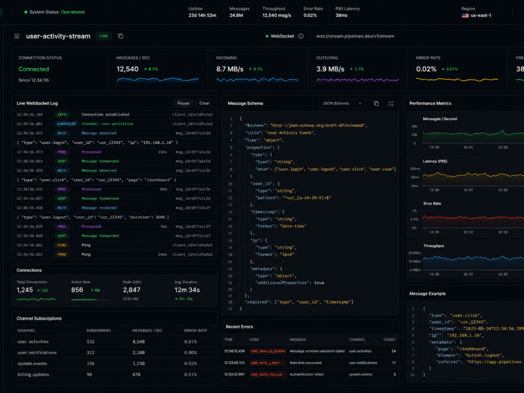The width and height of the screenshot is (524, 393).
Task: Click the green System Status indicator dot
Action: point(26,12)
